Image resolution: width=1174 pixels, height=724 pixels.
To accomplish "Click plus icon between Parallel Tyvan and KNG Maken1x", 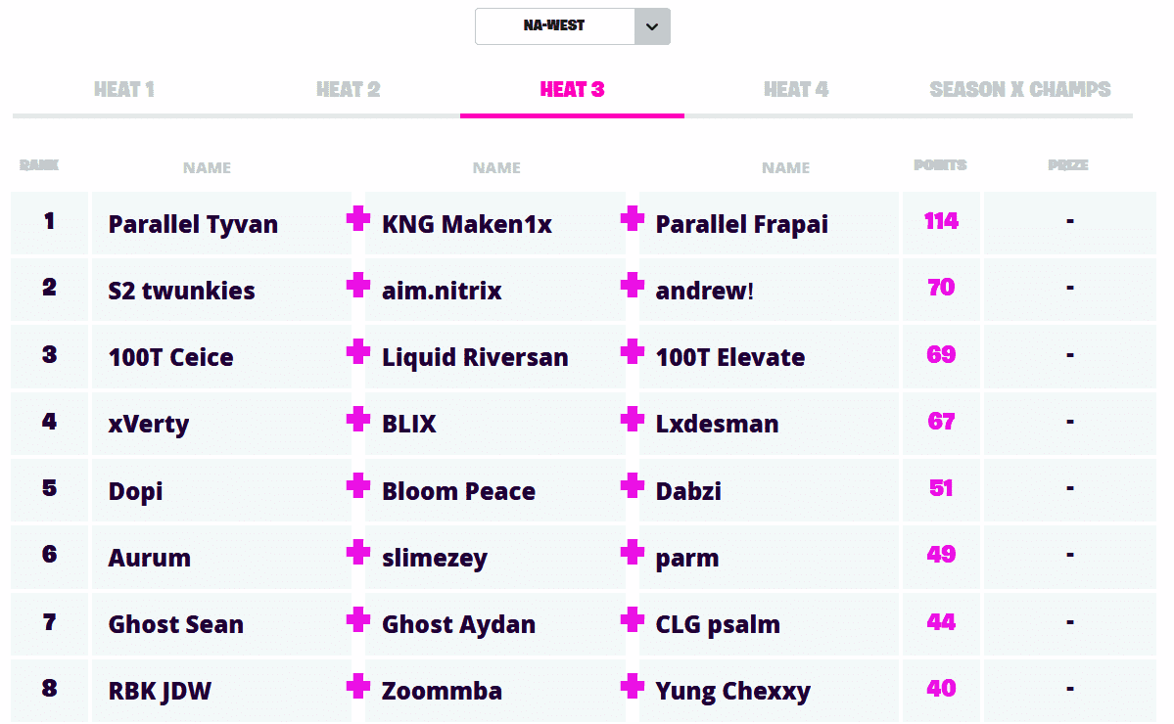I will [358, 218].
